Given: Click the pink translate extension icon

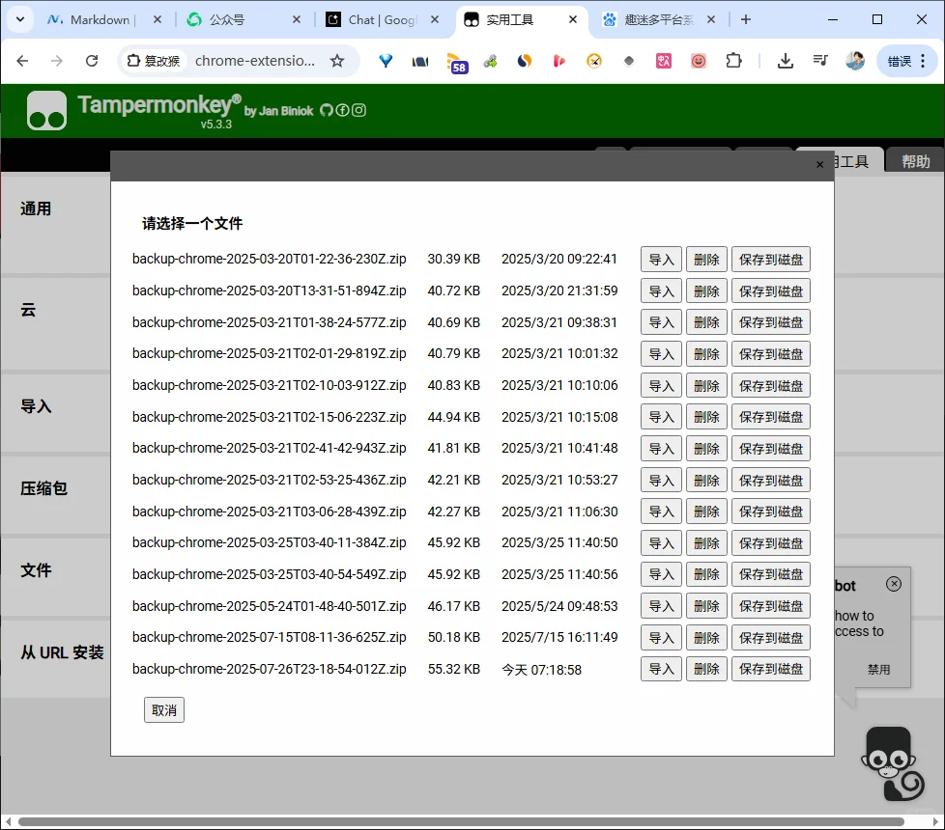Looking at the screenshot, I should (x=664, y=61).
